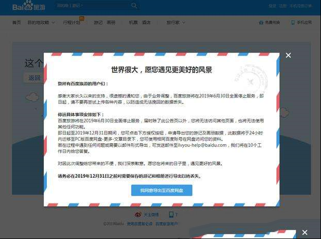Open the 行程计划 nav item
The image size is (321, 239).
(72, 22)
